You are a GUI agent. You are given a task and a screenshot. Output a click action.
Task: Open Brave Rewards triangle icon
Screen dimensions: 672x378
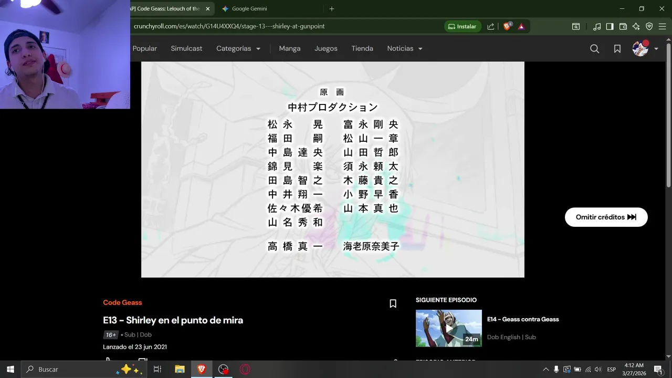point(521,26)
